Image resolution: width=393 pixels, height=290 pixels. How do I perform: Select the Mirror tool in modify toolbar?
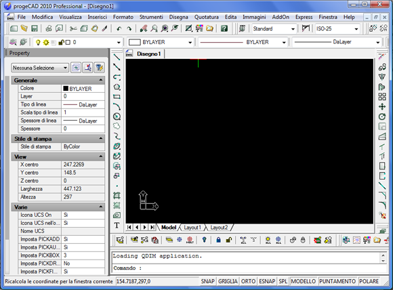pos(382,77)
